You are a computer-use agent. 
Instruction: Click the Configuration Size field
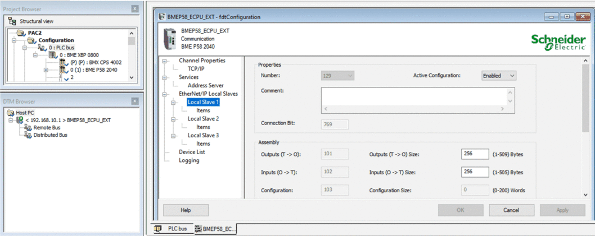point(475,190)
